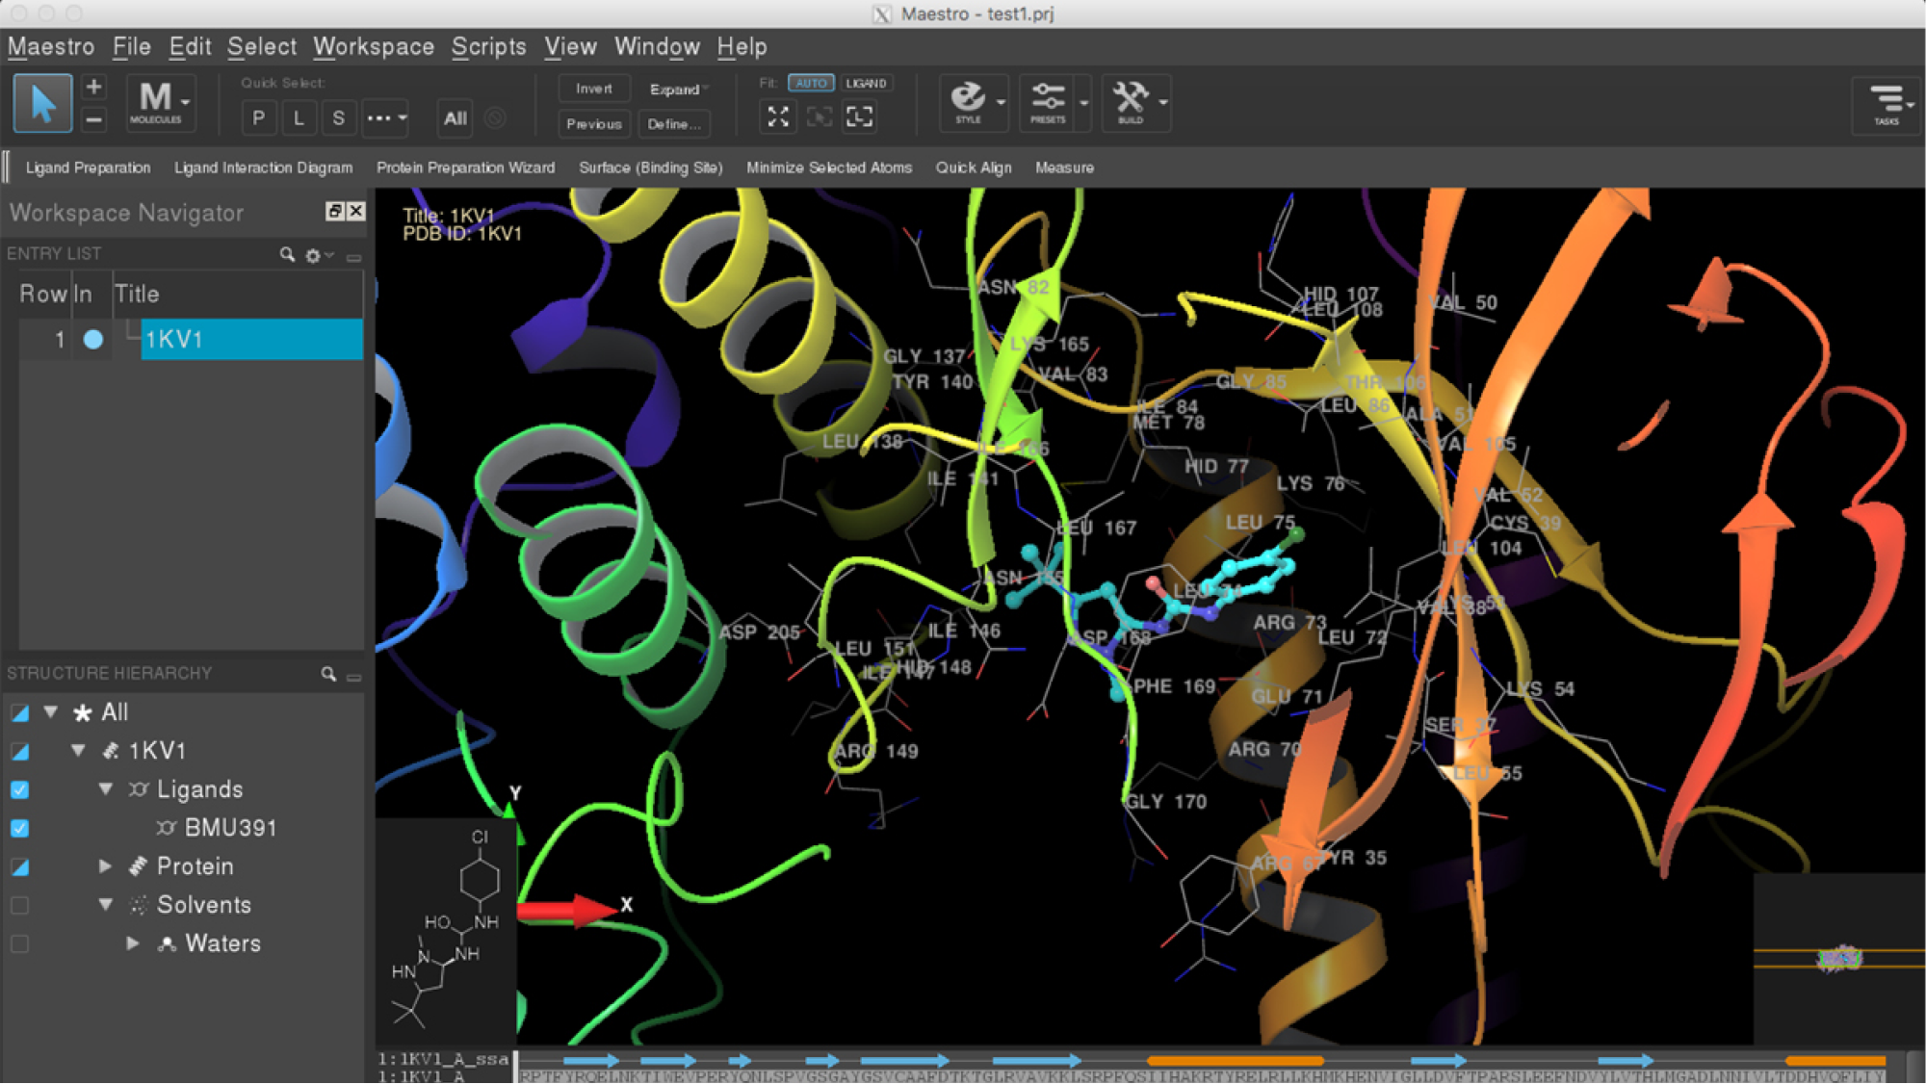
Task: Uncheck the BMU391 ligand checkbox
Action: tap(19, 828)
